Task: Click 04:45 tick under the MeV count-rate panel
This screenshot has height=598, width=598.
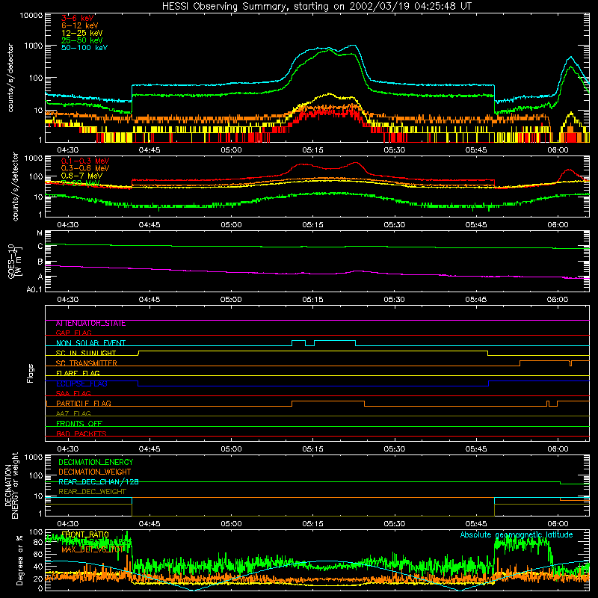Action: pos(149,225)
